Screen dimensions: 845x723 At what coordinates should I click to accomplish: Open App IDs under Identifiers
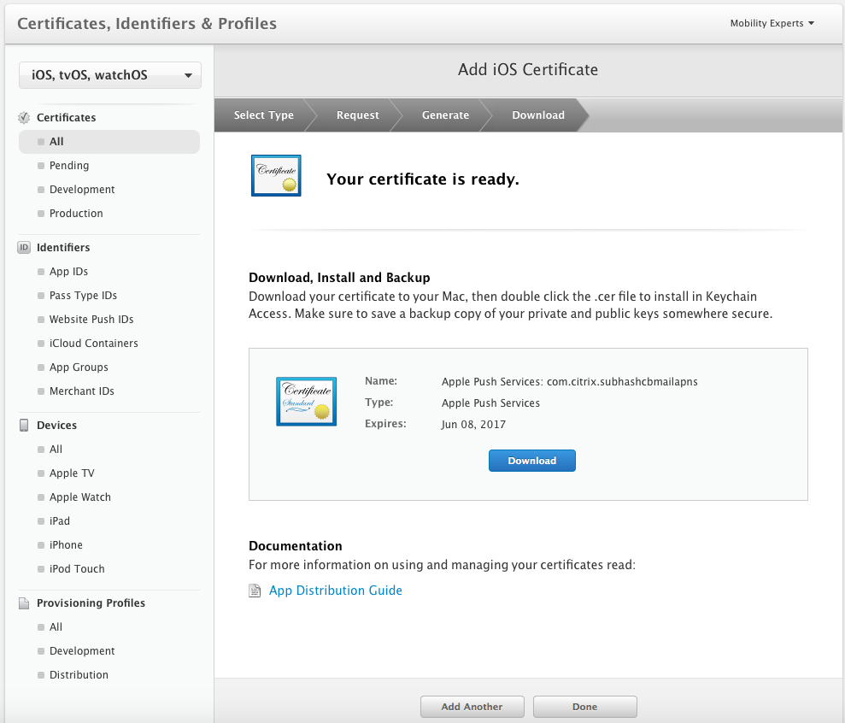click(68, 272)
